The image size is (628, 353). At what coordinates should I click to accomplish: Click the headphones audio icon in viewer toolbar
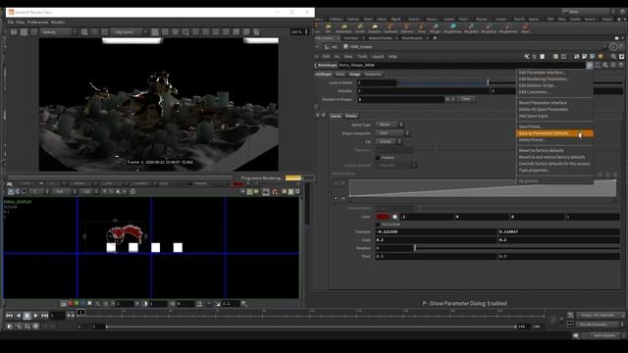point(275,192)
